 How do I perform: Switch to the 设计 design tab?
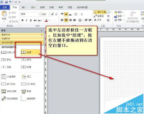point(33,7)
